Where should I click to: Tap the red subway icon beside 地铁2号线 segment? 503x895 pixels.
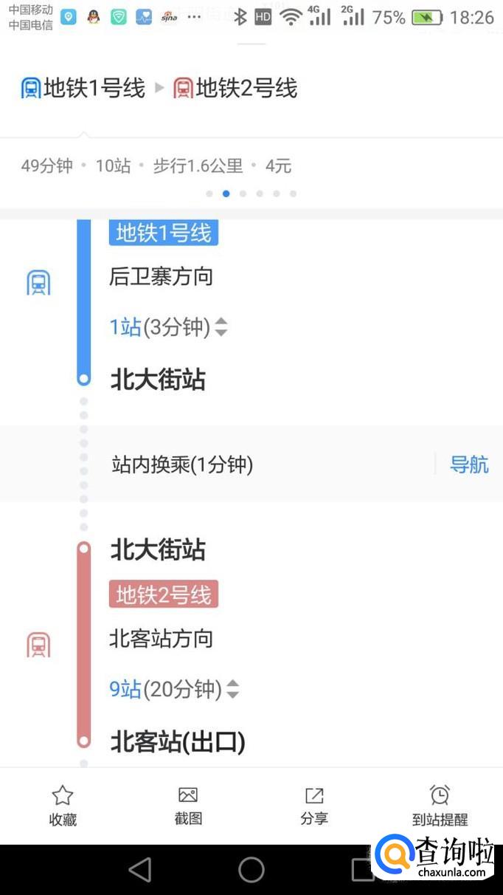point(38,645)
